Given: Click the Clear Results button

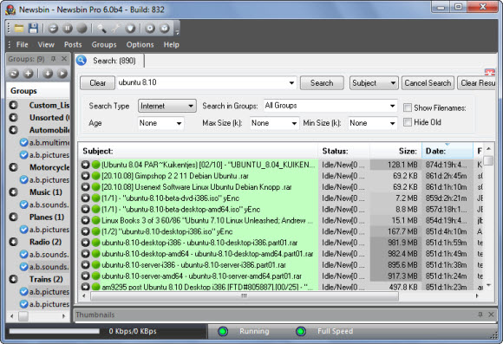Looking at the screenshot, I should (x=477, y=83).
